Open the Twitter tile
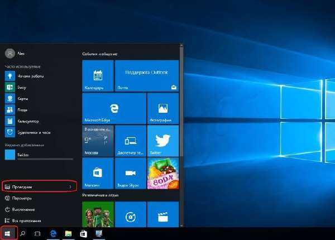This screenshot has height=240, width=335. 162,140
